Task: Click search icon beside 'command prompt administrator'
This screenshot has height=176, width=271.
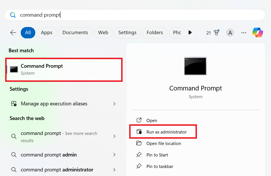Action: (14, 170)
